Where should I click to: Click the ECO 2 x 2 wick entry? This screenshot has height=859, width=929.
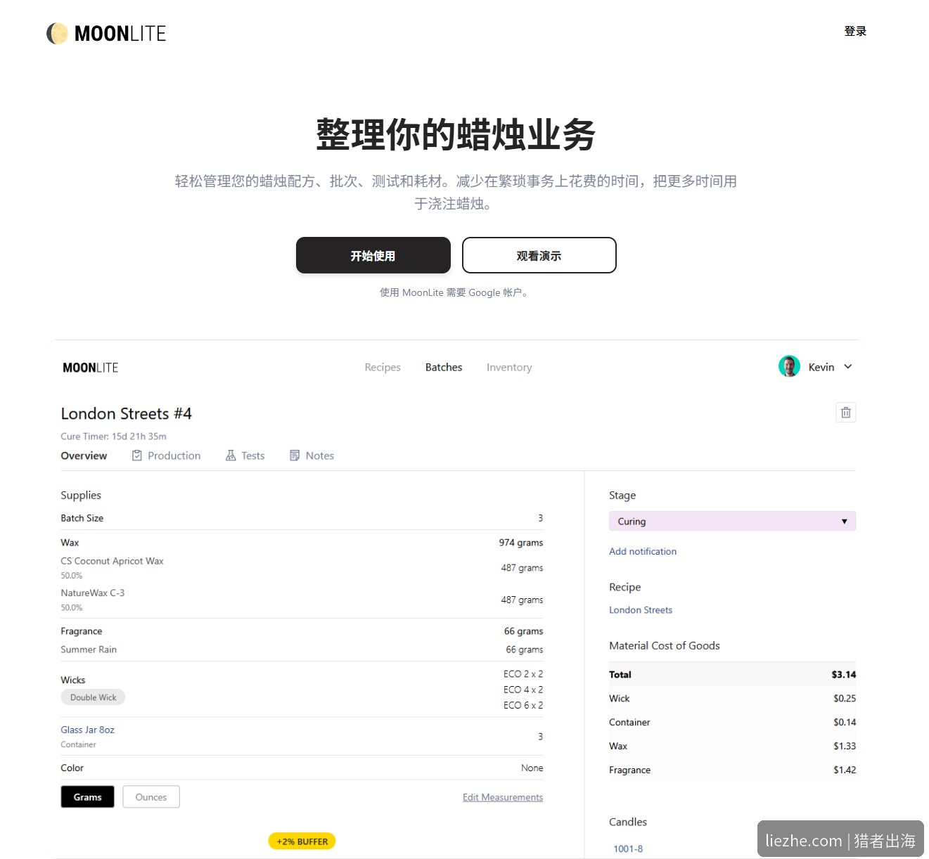click(x=523, y=673)
